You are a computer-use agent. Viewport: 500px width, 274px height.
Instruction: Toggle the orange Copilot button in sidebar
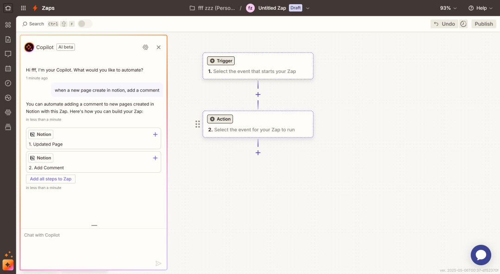pos(8,265)
